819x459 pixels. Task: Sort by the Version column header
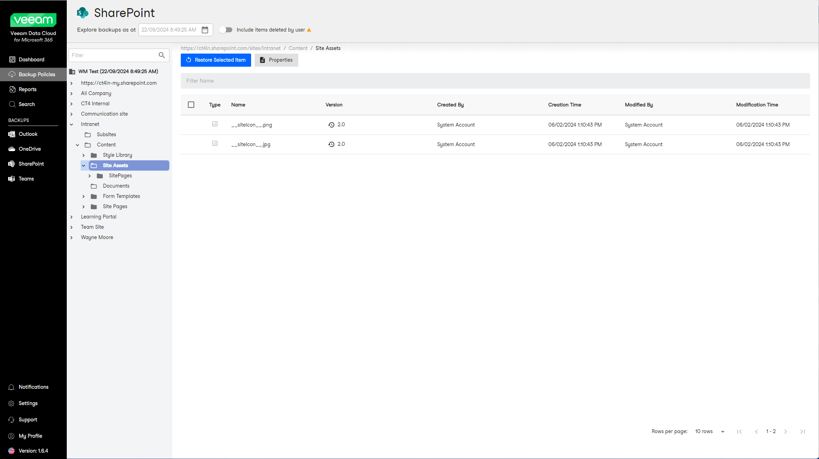click(x=334, y=105)
